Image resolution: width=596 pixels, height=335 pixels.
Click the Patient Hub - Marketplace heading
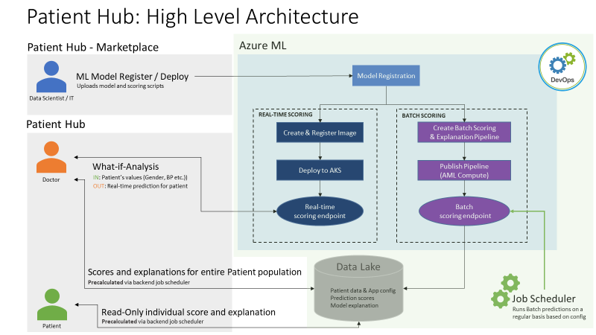coord(92,47)
